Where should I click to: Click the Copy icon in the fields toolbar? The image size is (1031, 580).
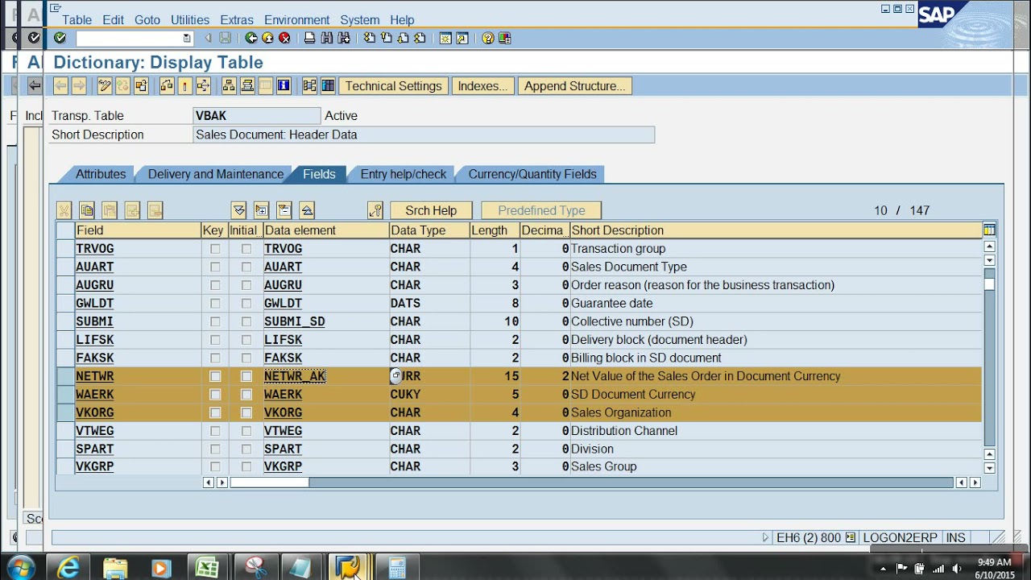[x=87, y=210]
